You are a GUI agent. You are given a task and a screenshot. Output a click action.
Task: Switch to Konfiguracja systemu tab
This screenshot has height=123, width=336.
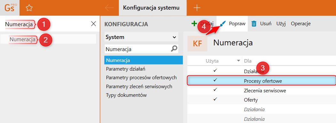[x=152, y=8]
